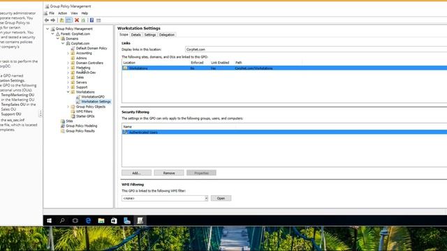The width and height of the screenshot is (447, 251).
Task: Click the Domain Controllers OU folder icon
Action: coord(73,63)
